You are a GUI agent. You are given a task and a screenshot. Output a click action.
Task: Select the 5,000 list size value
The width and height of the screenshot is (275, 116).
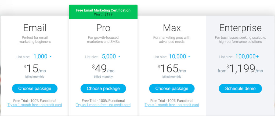[x=109, y=57]
